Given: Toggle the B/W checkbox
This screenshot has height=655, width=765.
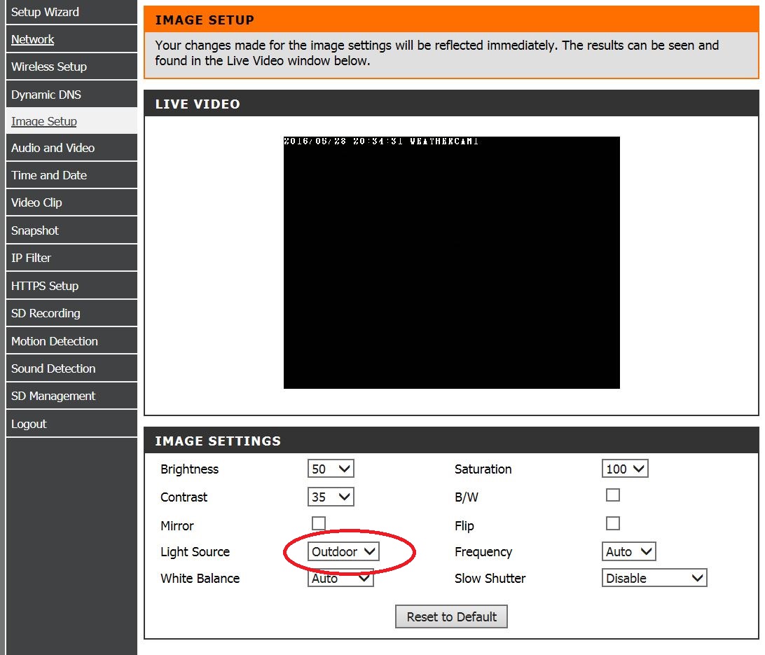Looking at the screenshot, I should pyautogui.click(x=613, y=495).
